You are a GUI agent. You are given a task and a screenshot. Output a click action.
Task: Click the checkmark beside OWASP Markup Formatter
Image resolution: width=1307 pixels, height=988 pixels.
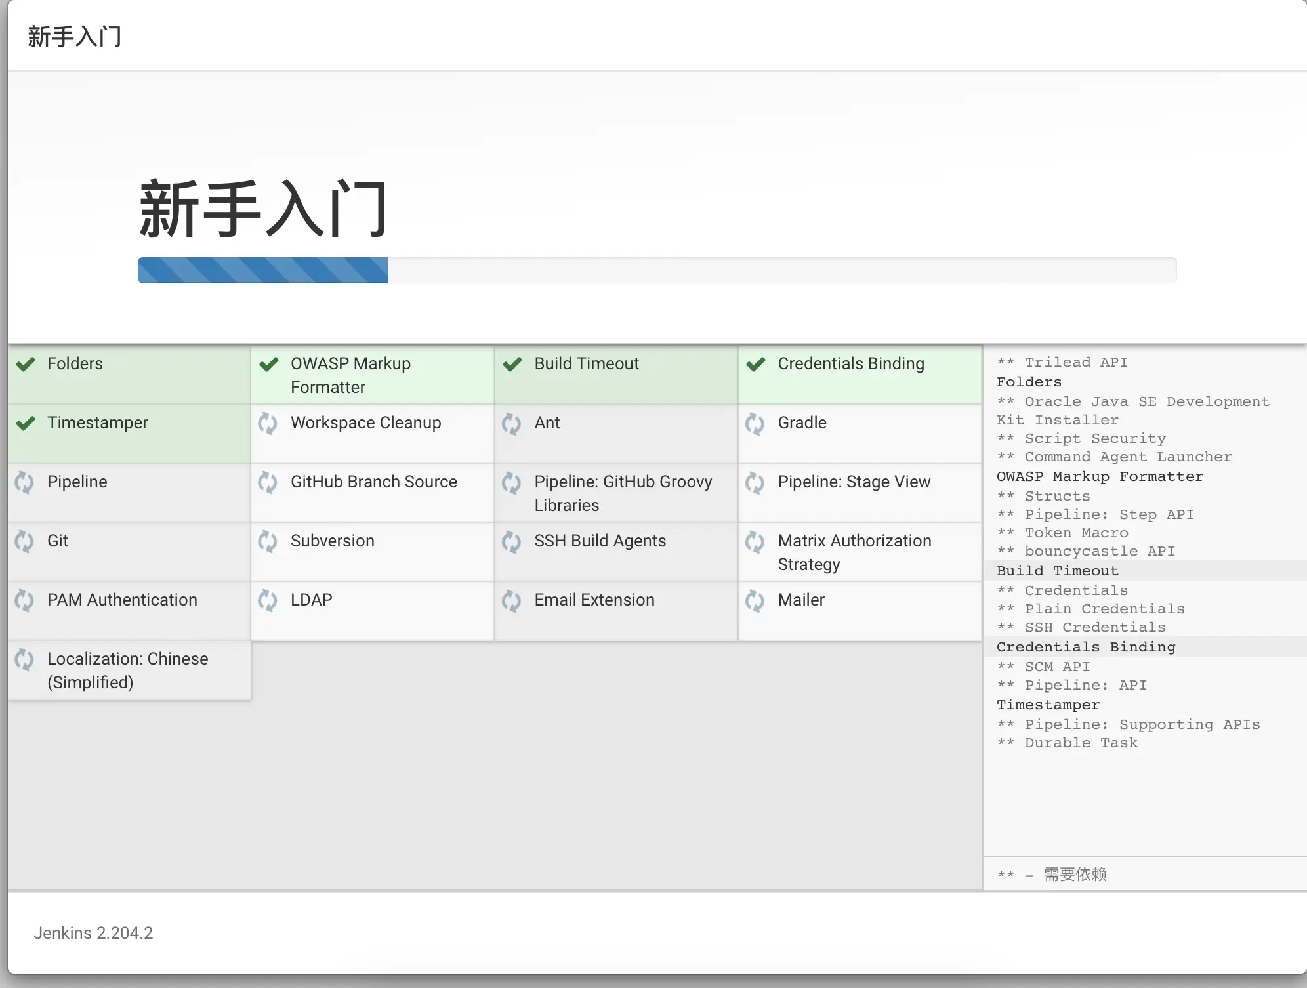click(269, 365)
